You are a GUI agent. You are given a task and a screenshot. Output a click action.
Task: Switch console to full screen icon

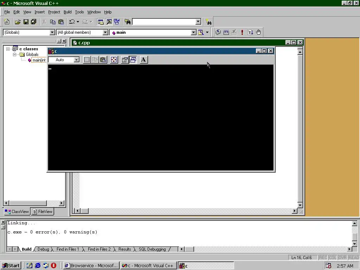tap(114, 60)
